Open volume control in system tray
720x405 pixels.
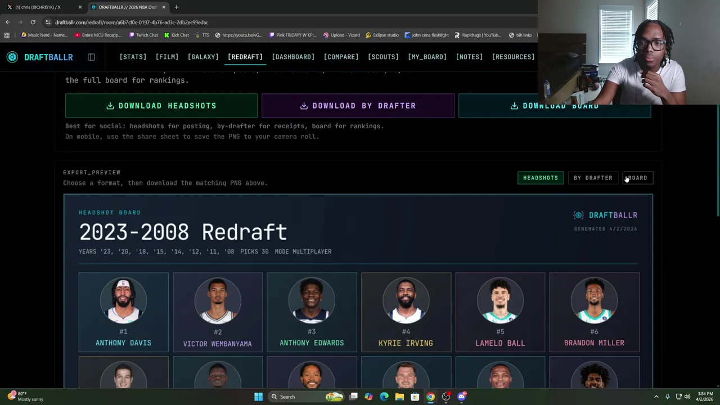pos(687,397)
